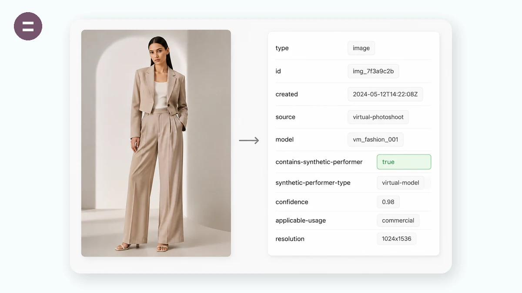Select the 'confidence' field label
The width and height of the screenshot is (522, 293).
tap(292, 202)
